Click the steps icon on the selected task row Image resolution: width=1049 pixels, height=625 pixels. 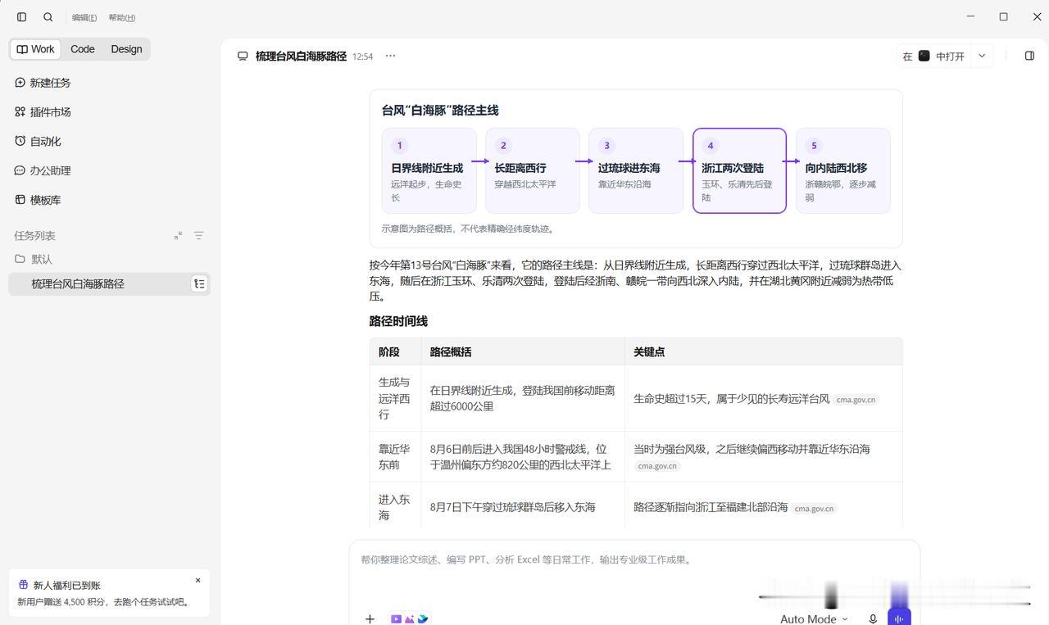coord(199,284)
